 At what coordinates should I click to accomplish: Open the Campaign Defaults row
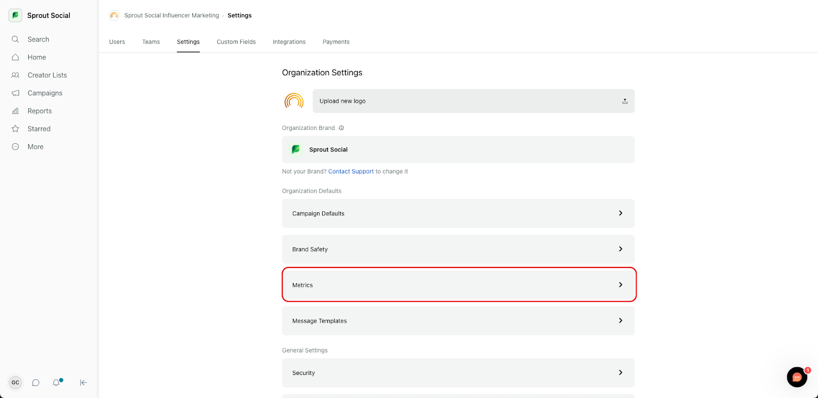coord(458,213)
